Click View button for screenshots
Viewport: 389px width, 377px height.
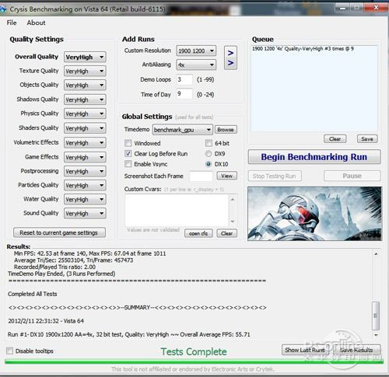[x=226, y=176]
